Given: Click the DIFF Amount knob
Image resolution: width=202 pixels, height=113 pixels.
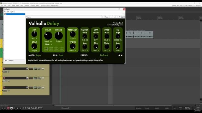Looking at the screenshot, I should click(96, 36).
